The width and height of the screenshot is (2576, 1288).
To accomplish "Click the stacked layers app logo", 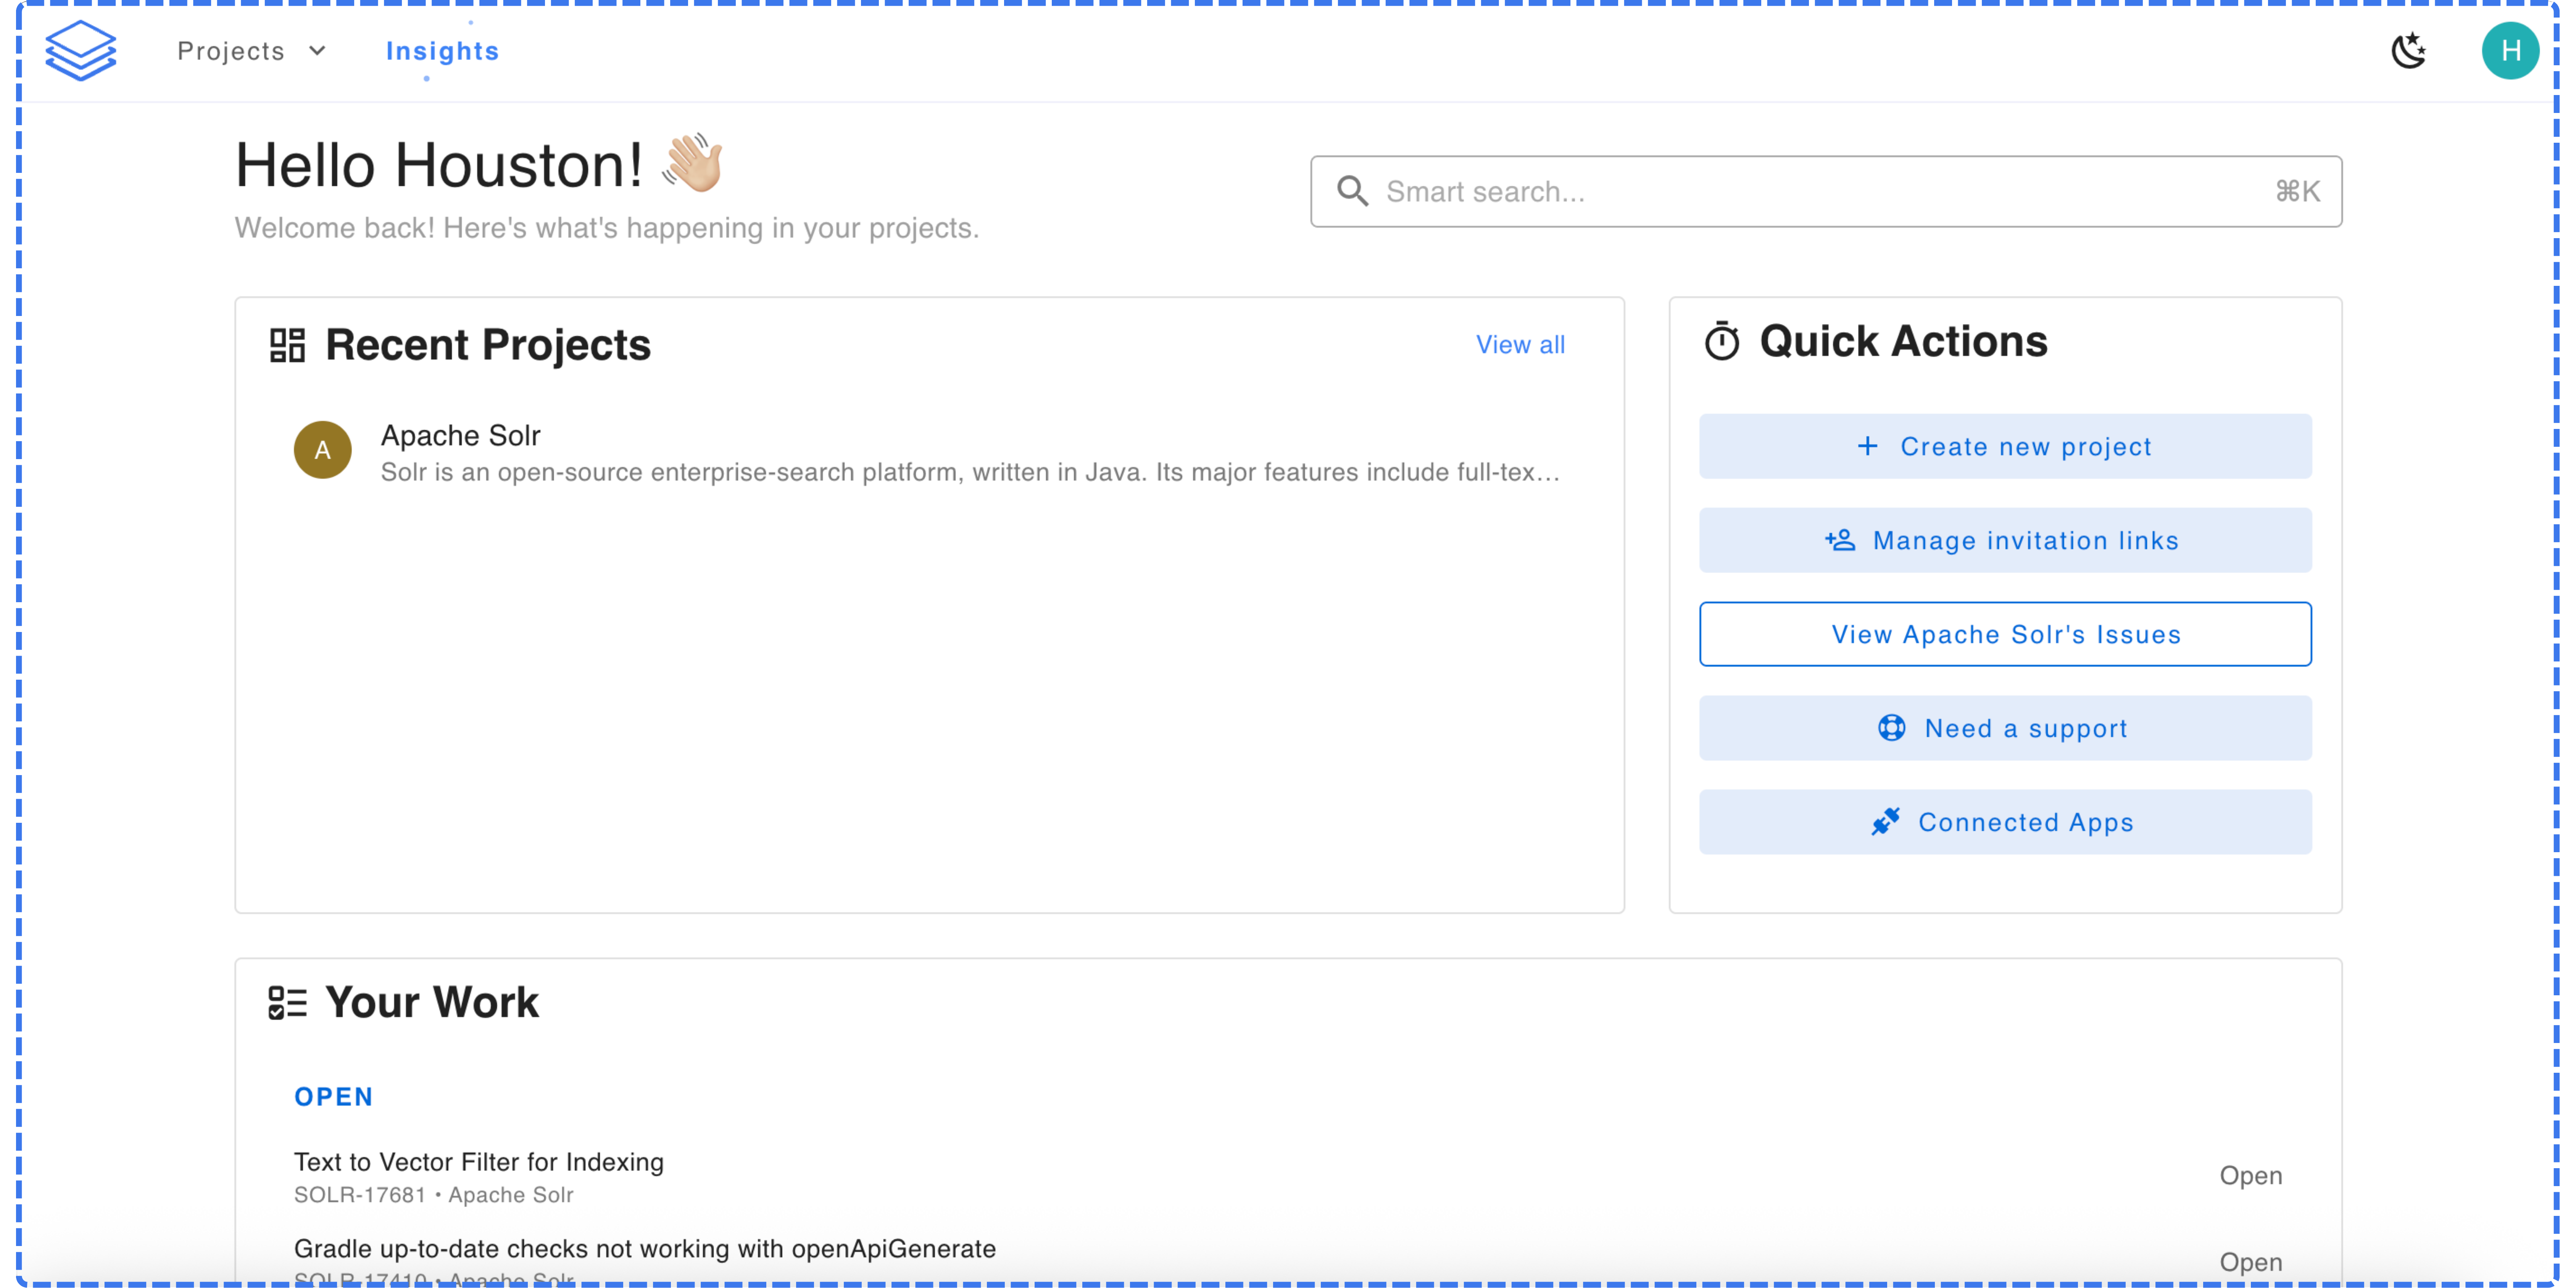I will click(x=81, y=50).
